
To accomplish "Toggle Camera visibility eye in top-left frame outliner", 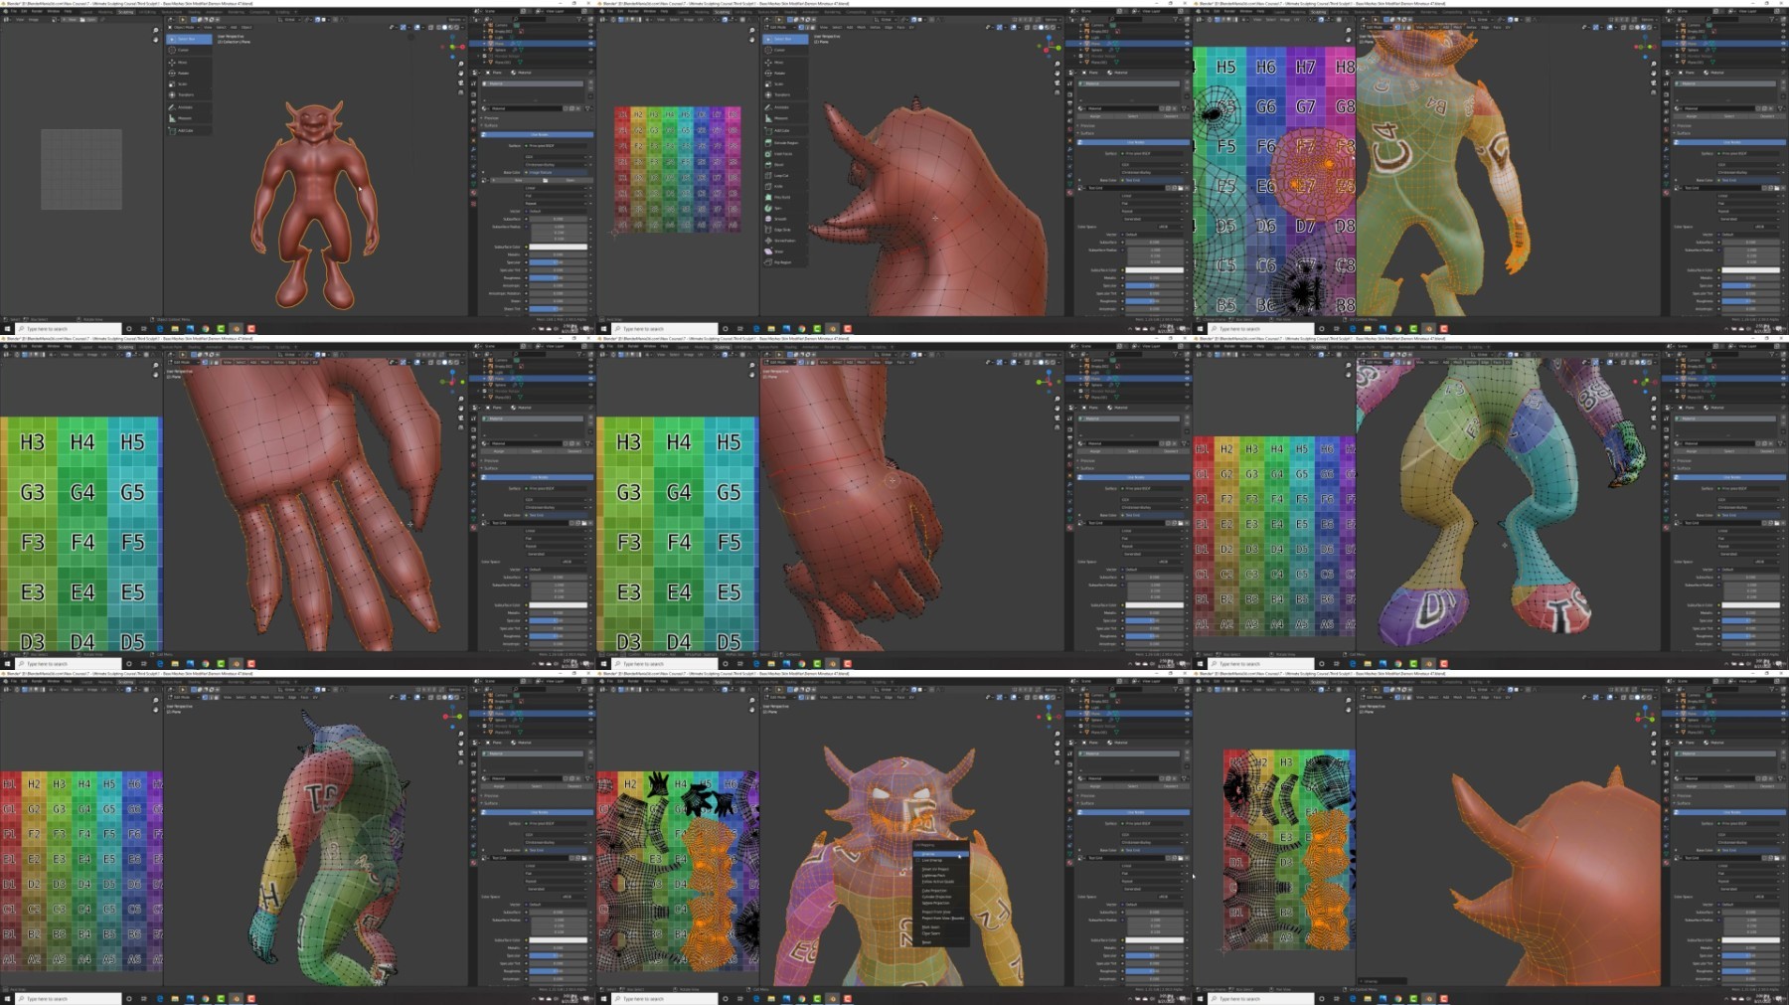I will (590, 25).
